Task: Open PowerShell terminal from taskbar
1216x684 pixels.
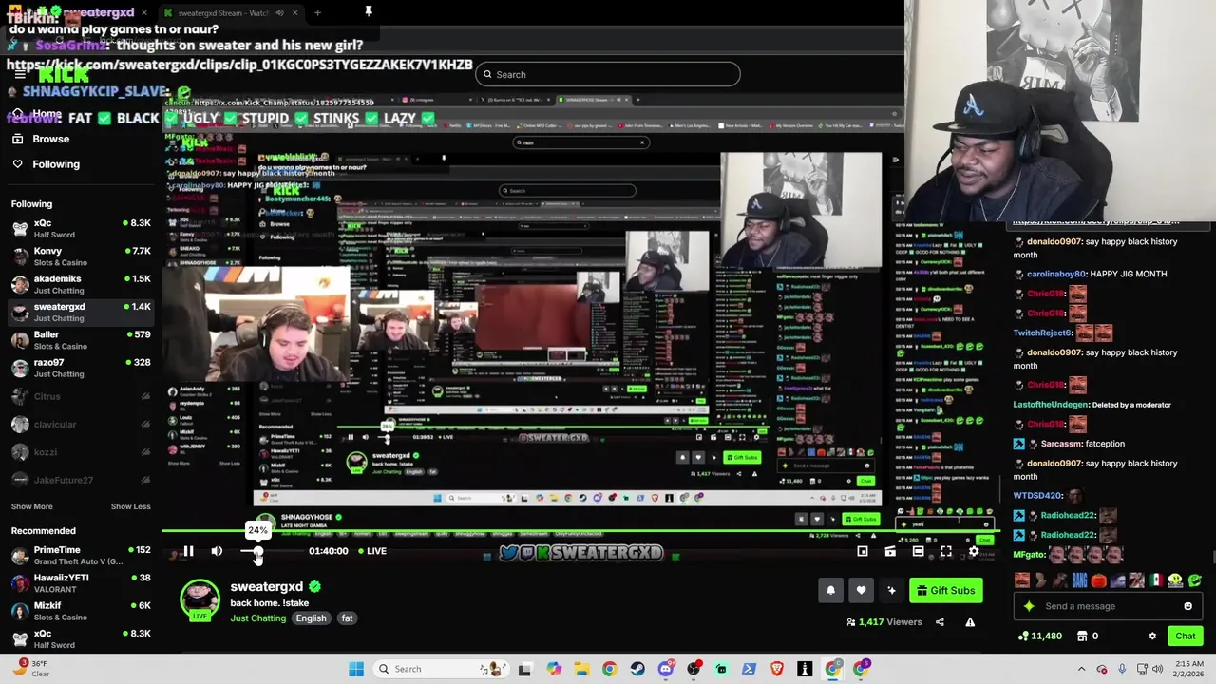Action: pos(750,669)
